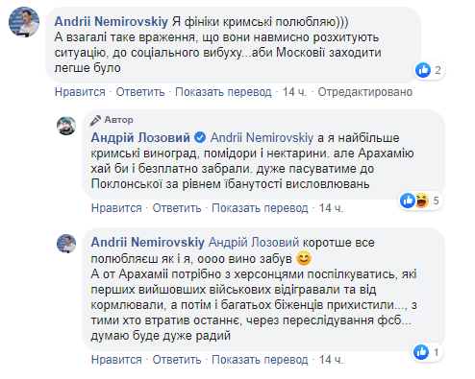Click the like reaction icon on first comment
The width and height of the screenshot is (475, 379).
tap(423, 70)
